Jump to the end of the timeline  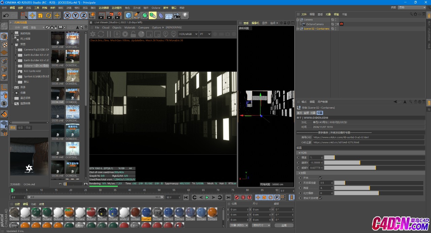pos(228,197)
